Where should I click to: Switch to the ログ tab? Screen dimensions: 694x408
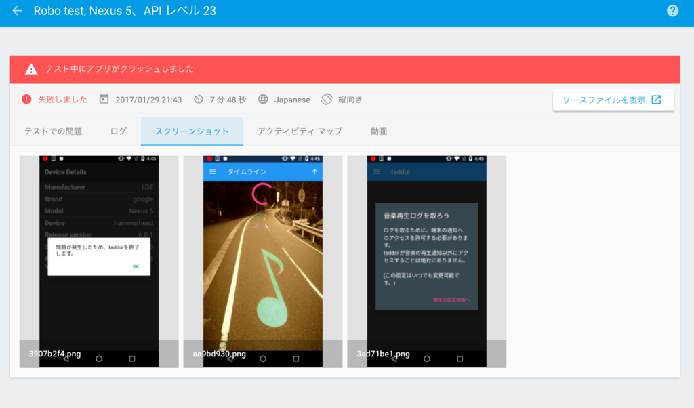pos(118,131)
